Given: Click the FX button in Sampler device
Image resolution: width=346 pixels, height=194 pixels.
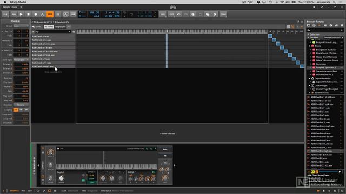Looking at the screenshot, I should point(165,156).
